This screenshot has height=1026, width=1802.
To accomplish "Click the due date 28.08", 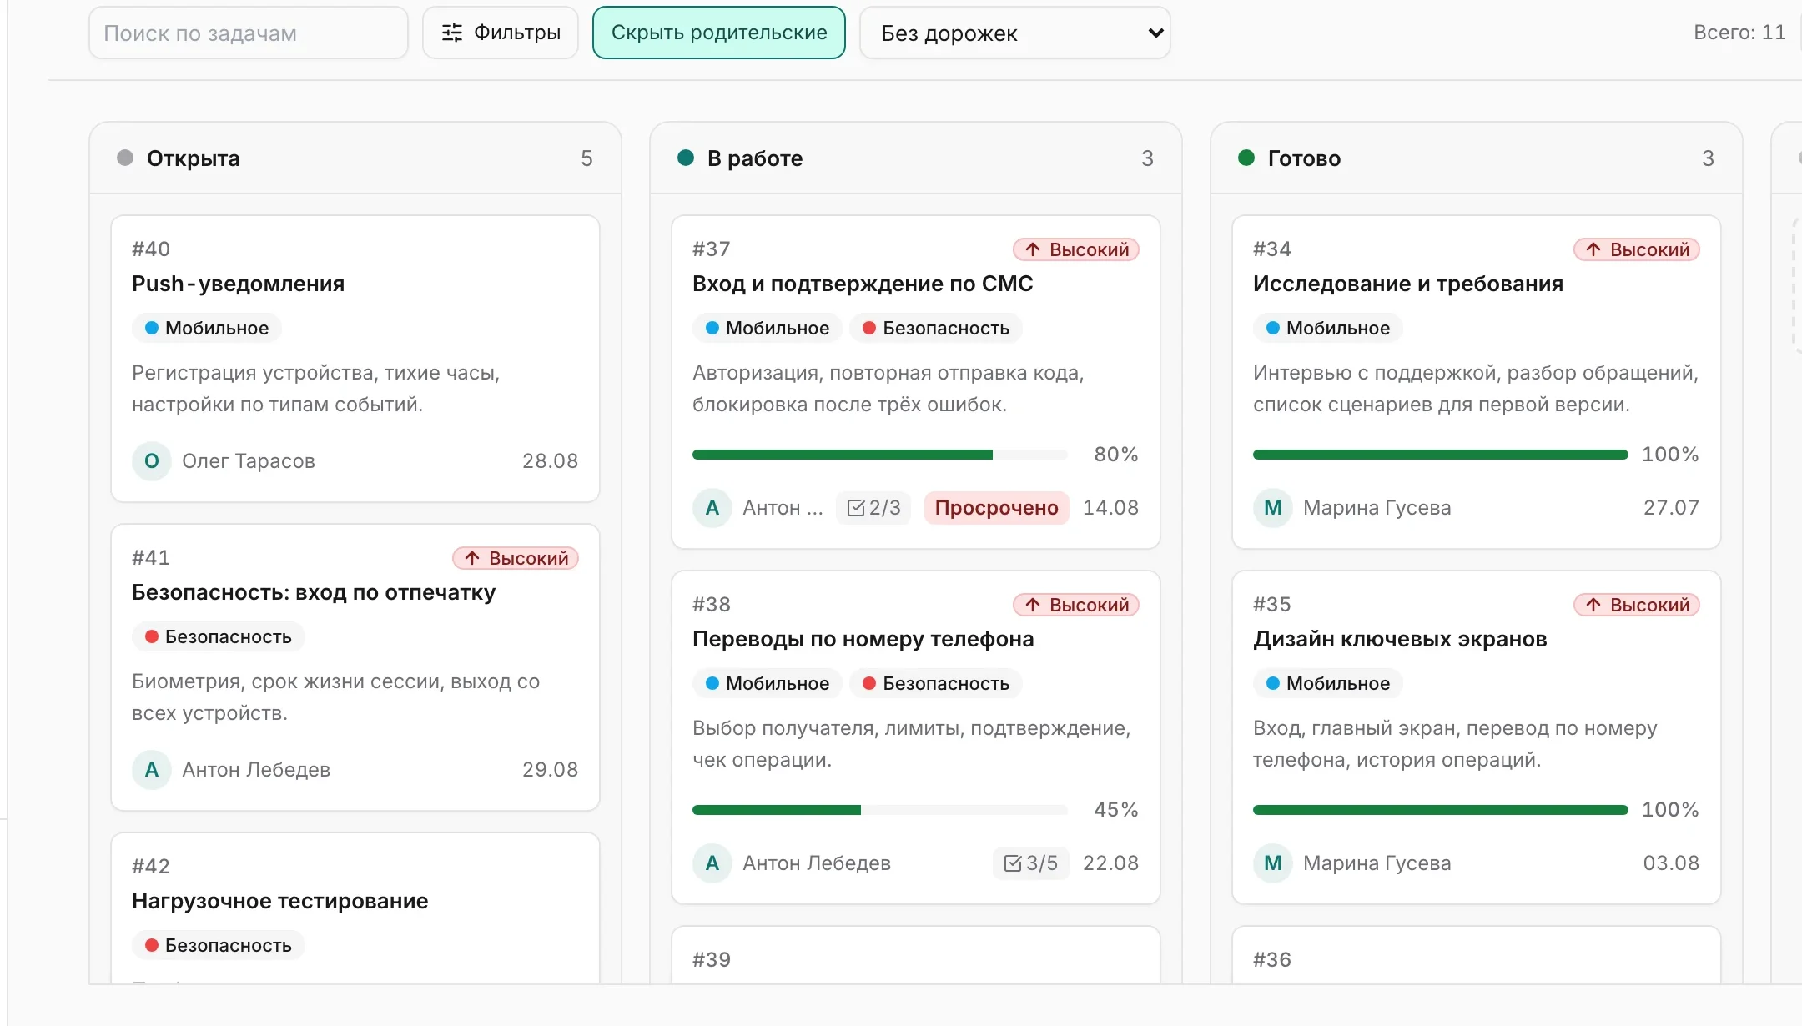I will click(550, 460).
